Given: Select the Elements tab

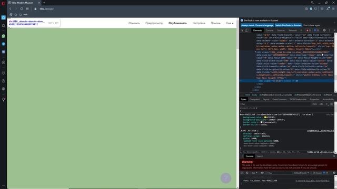Looking at the screenshot, I should point(257,30).
